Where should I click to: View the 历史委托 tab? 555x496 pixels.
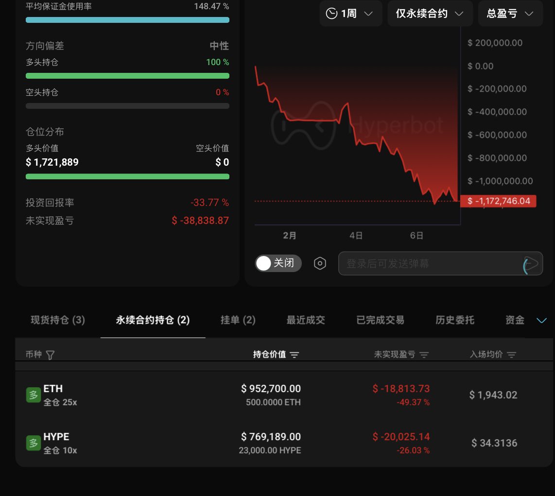pos(454,320)
